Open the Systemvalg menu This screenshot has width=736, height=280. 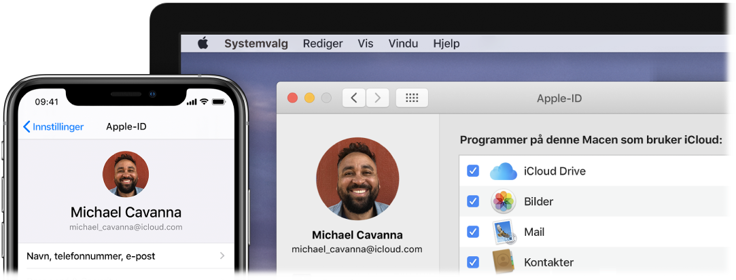(x=256, y=44)
